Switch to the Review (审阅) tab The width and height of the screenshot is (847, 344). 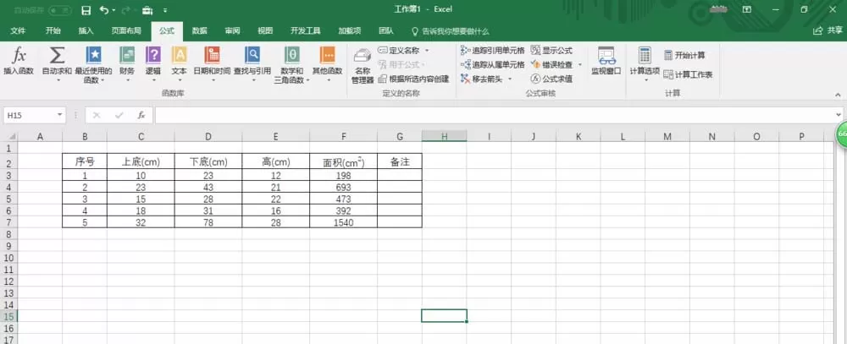(232, 31)
